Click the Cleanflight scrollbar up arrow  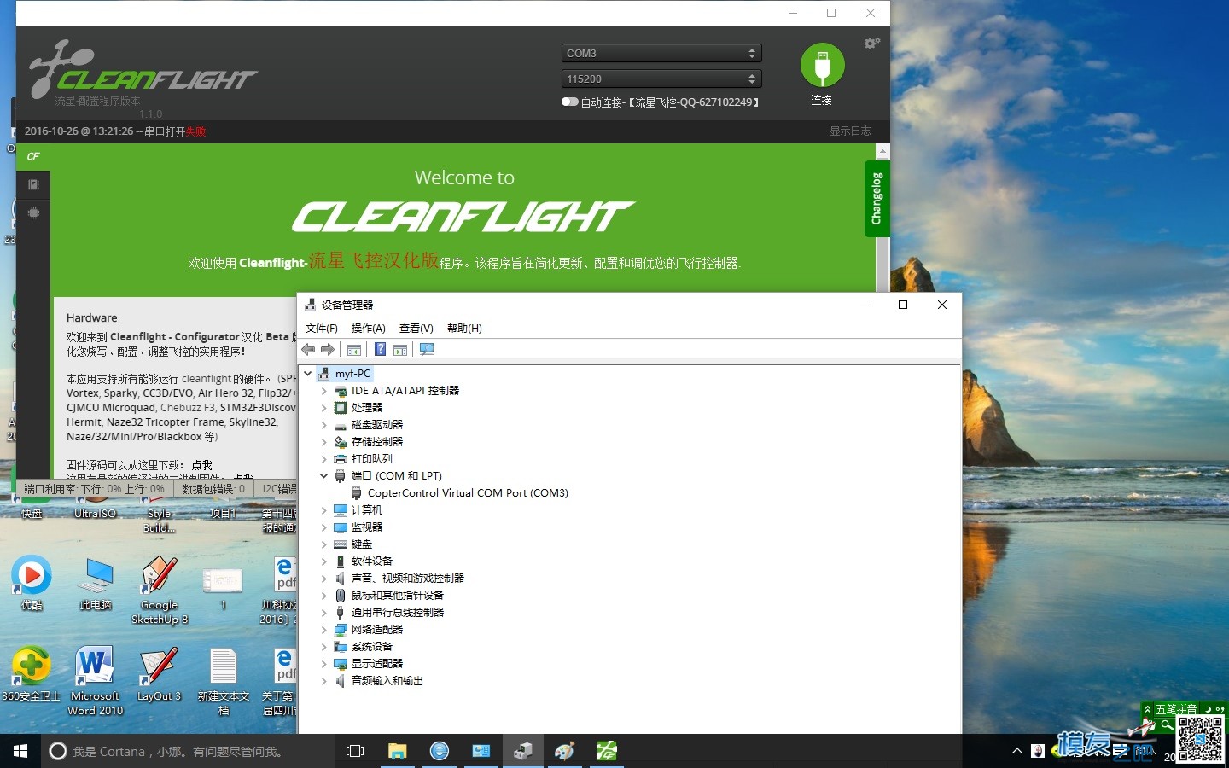(x=882, y=151)
